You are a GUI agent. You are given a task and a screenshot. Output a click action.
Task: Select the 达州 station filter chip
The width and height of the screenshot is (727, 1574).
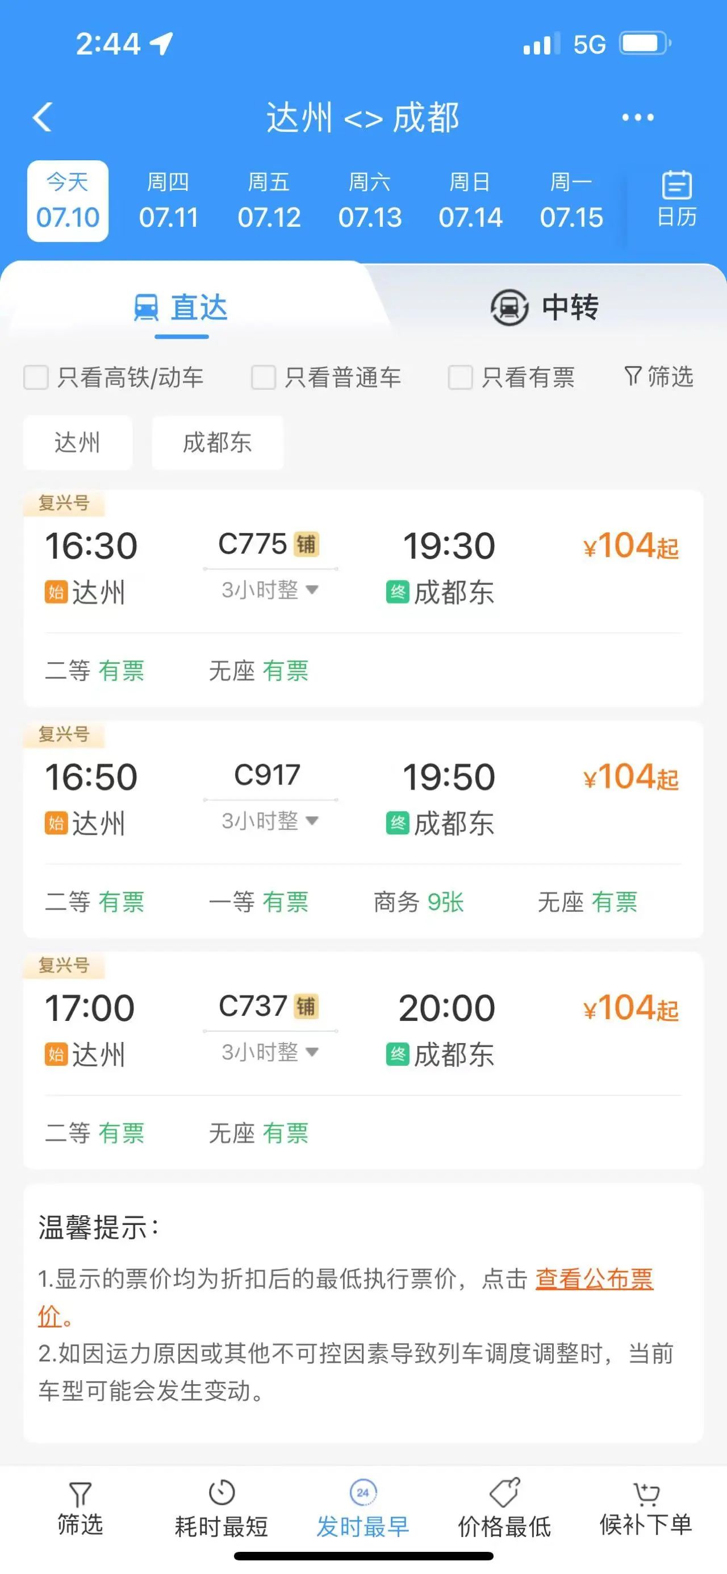click(77, 442)
